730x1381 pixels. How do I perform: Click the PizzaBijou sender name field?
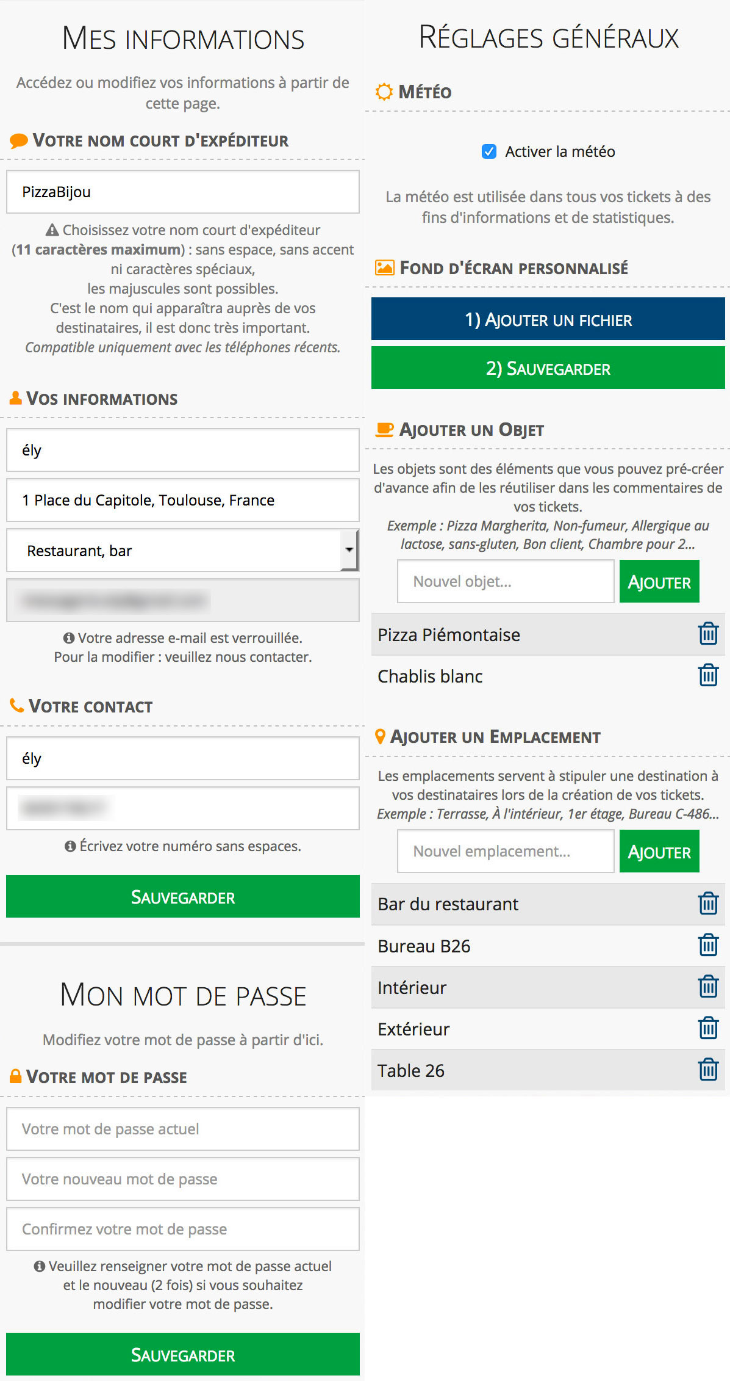(x=182, y=192)
